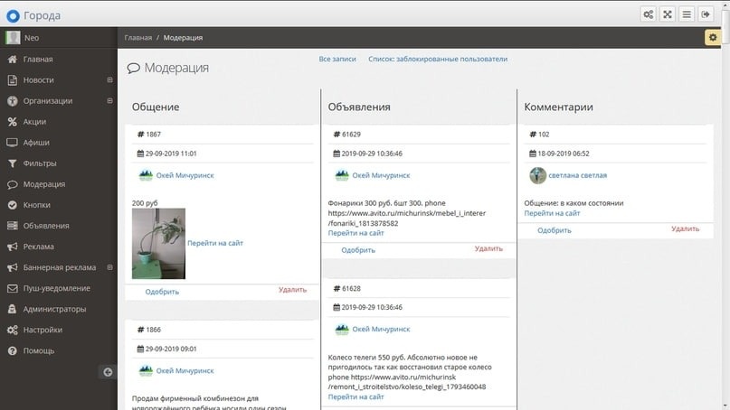The image size is (730, 410).
Task: Click the Neo user avatar
Action: [13, 37]
